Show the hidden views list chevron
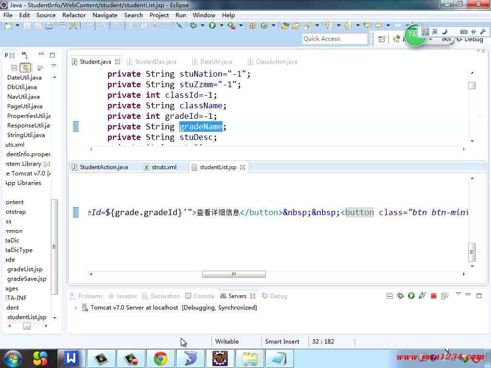 (x=25, y=55)
